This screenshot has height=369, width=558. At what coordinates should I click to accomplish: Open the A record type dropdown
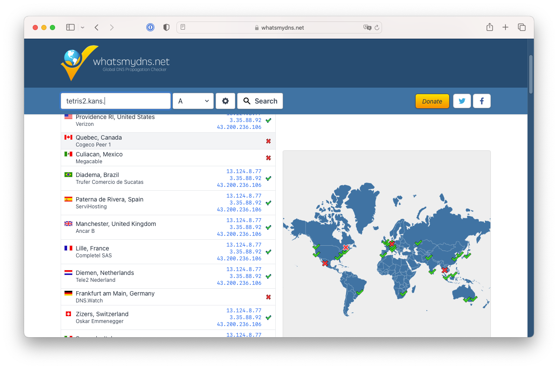click(193, 101)
